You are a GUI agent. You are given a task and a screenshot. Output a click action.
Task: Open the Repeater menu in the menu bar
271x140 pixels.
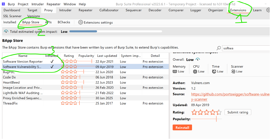[53, 4]
